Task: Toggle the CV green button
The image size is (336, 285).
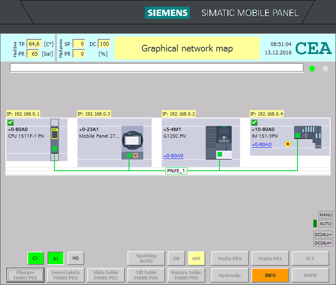Action: (x=36, y=258)
